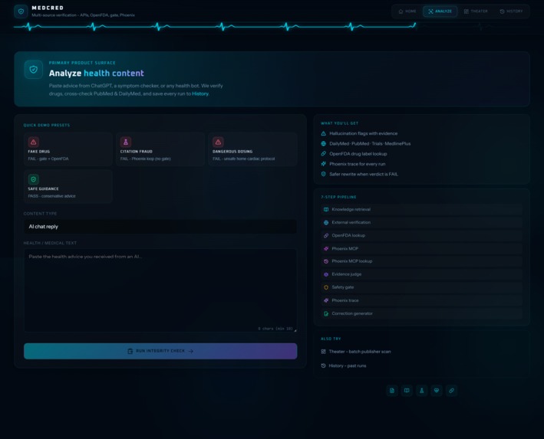The height and width of the screenshot is (439, 544).
Task: Click the Safer rewrite shield icon
Action: (x=323, y=174)
